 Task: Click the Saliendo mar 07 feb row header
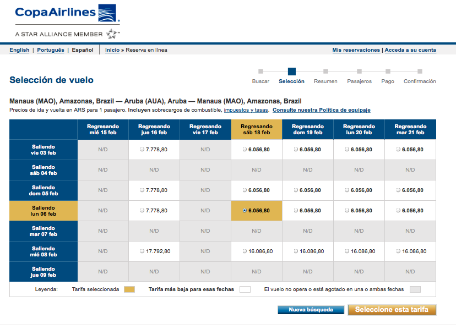click(44, 232)
